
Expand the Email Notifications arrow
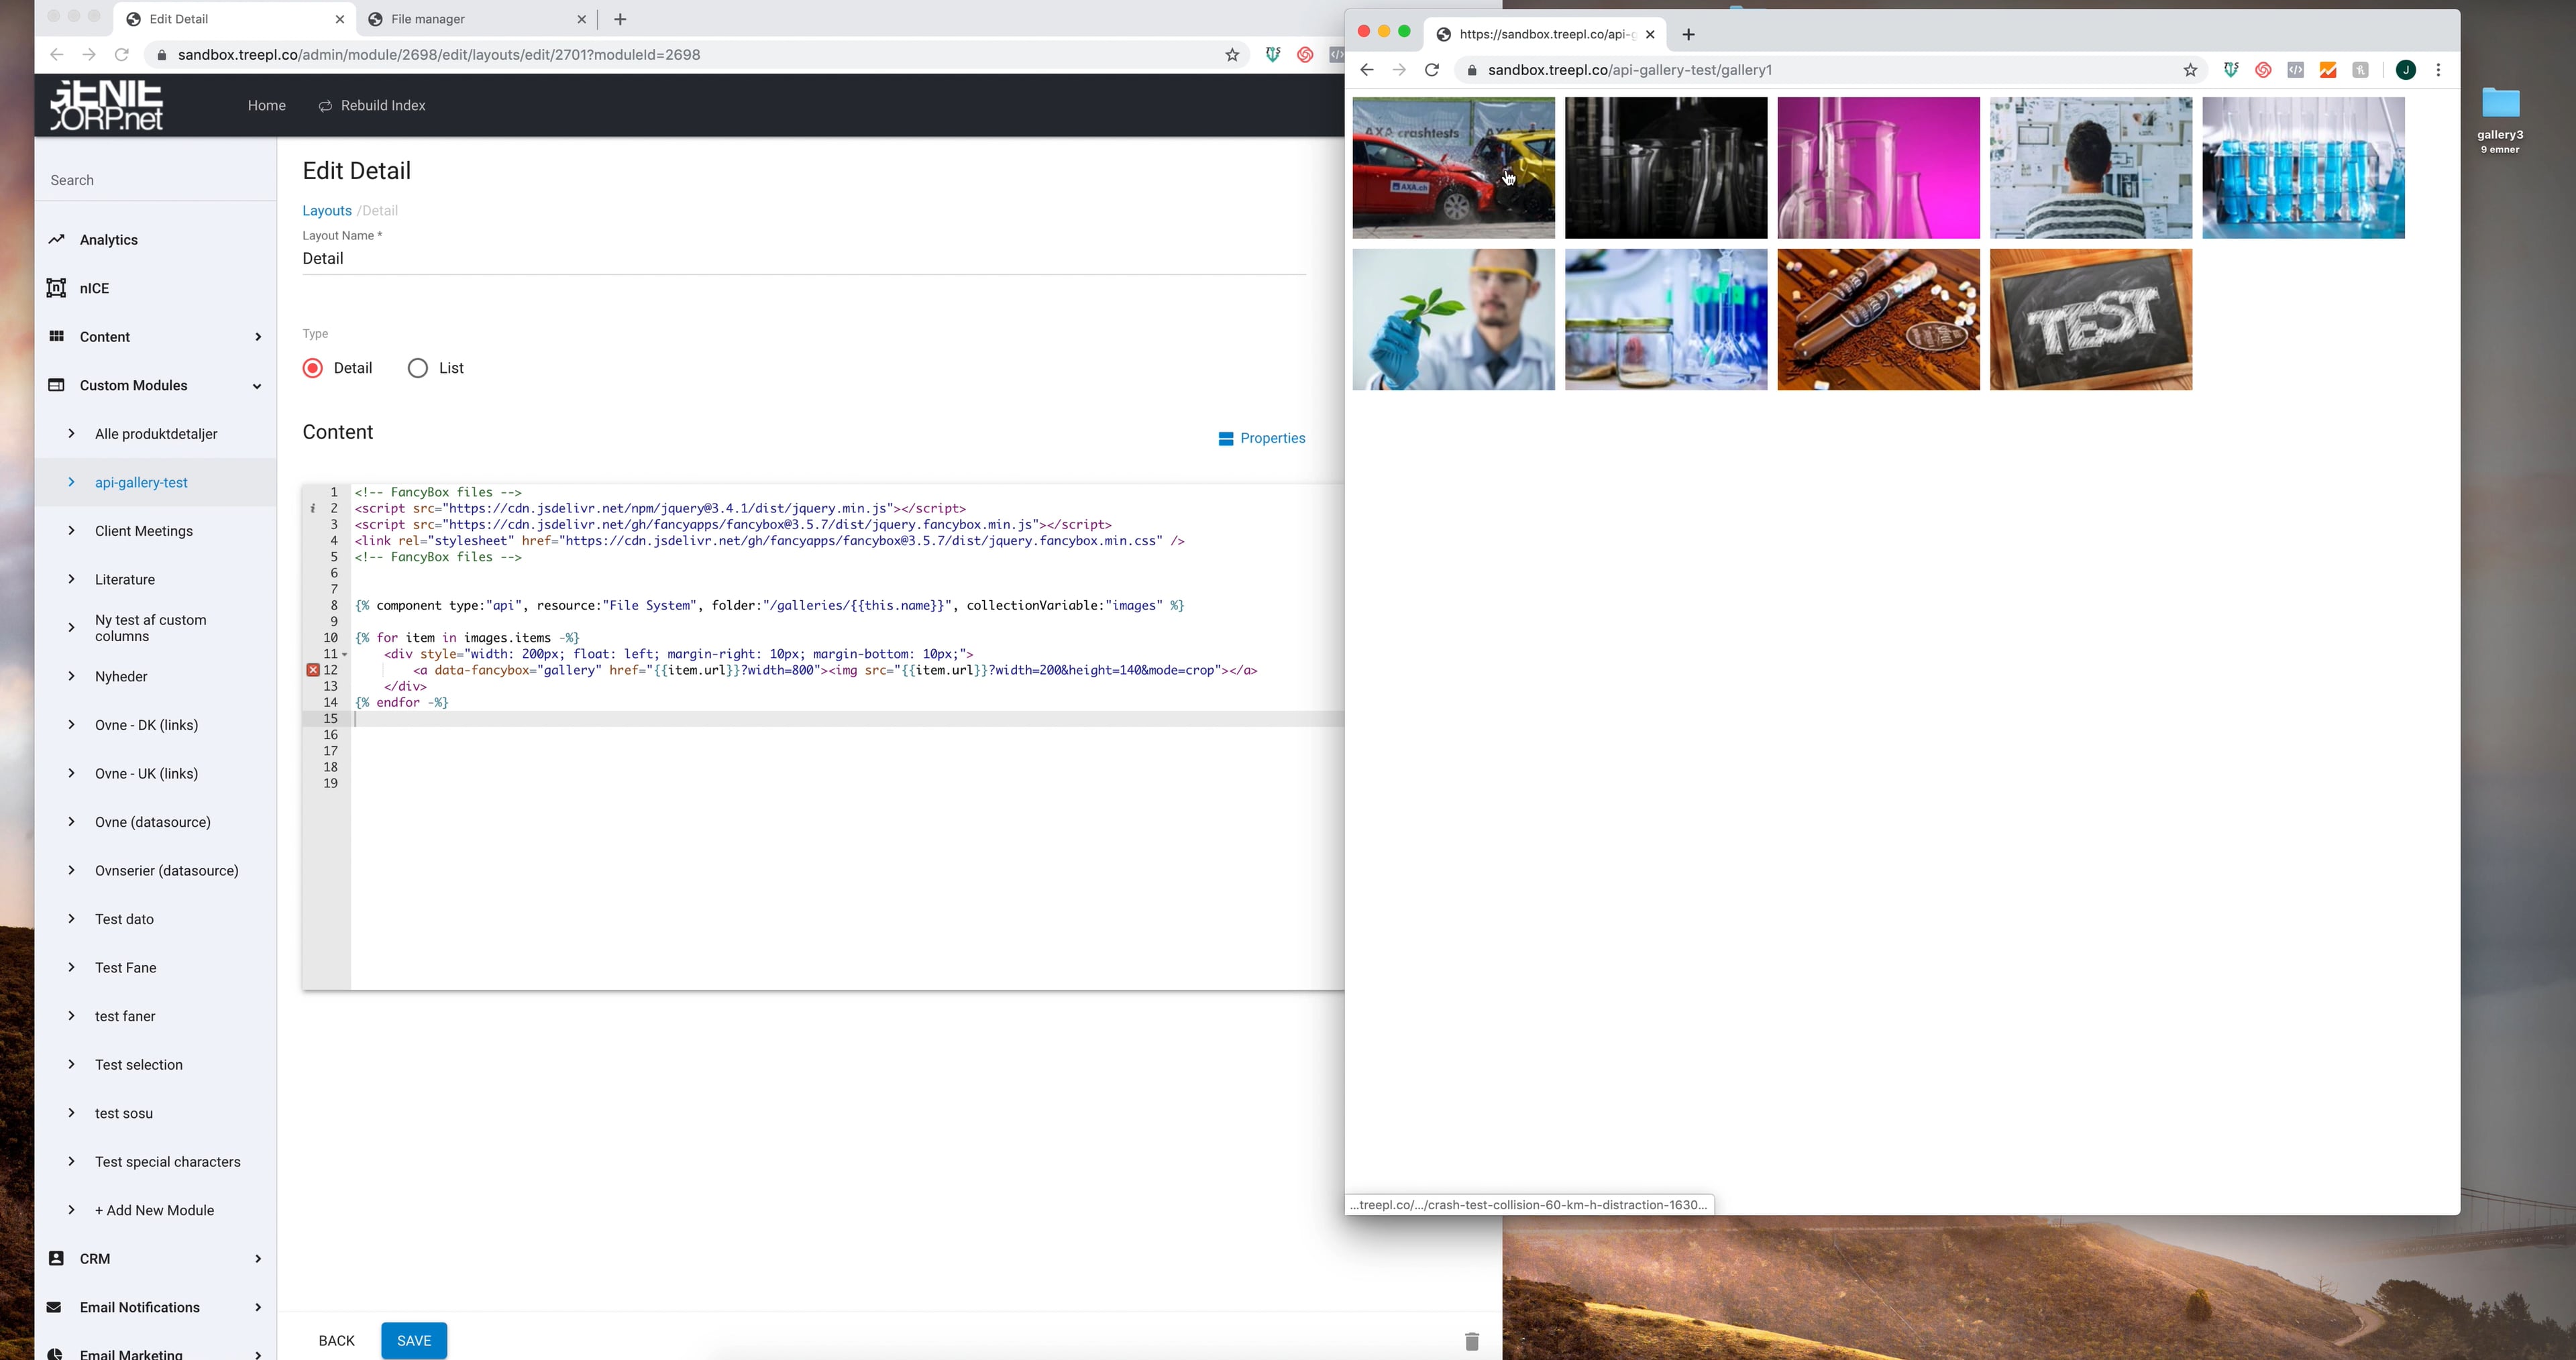point(257,1308)
